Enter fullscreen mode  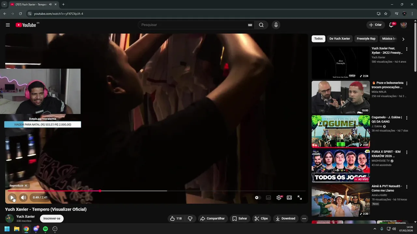pyautogui.click(x=300, y=198)
